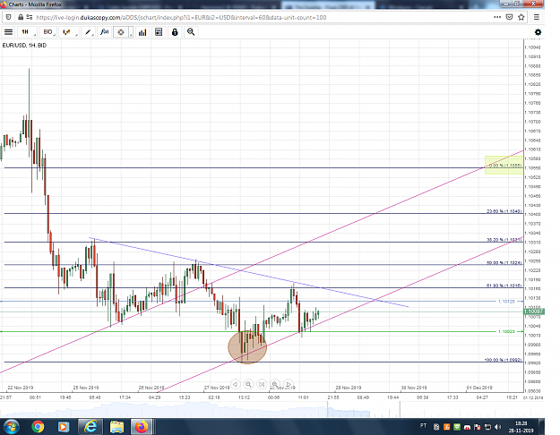
Task: Open the volume speaker tray icon
Action: coord(498,427)
